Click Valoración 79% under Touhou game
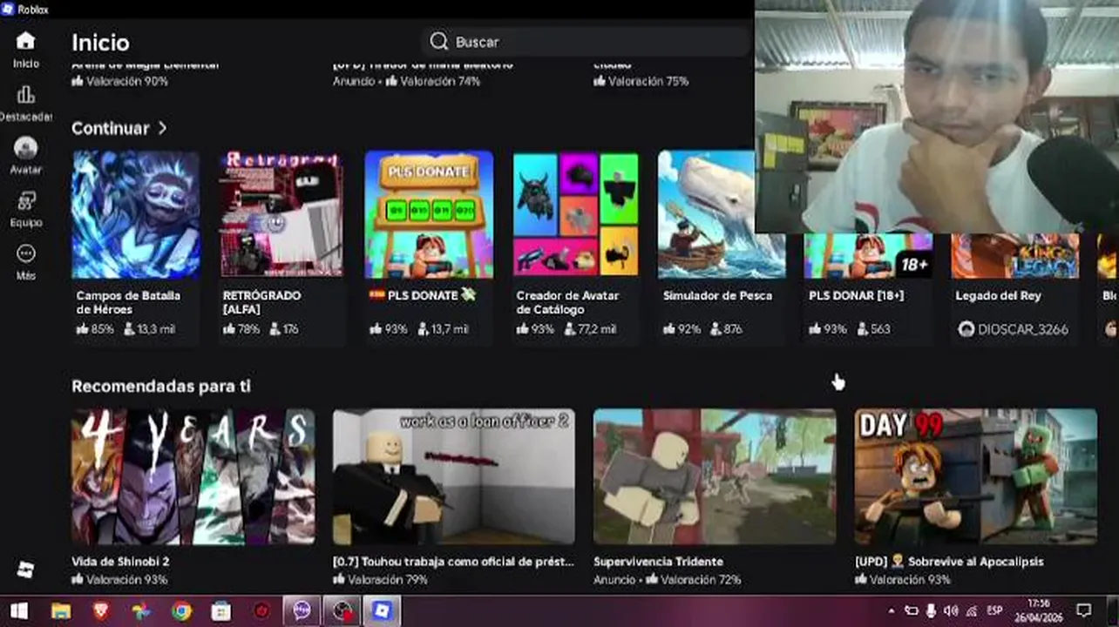The image size is (1119, 627). pyautogui.click(x=380, y=579)
